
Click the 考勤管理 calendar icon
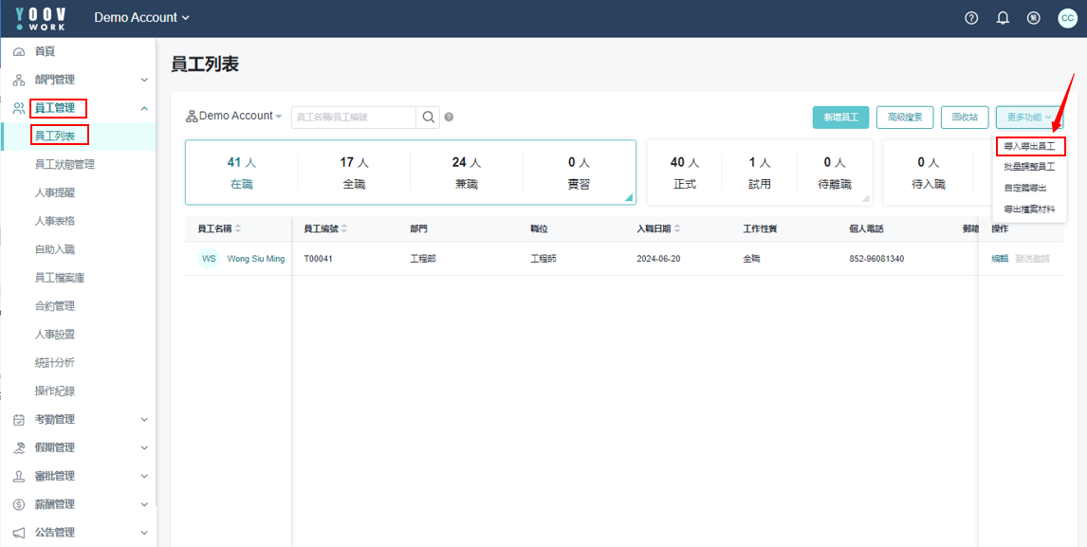click(19, 419)
